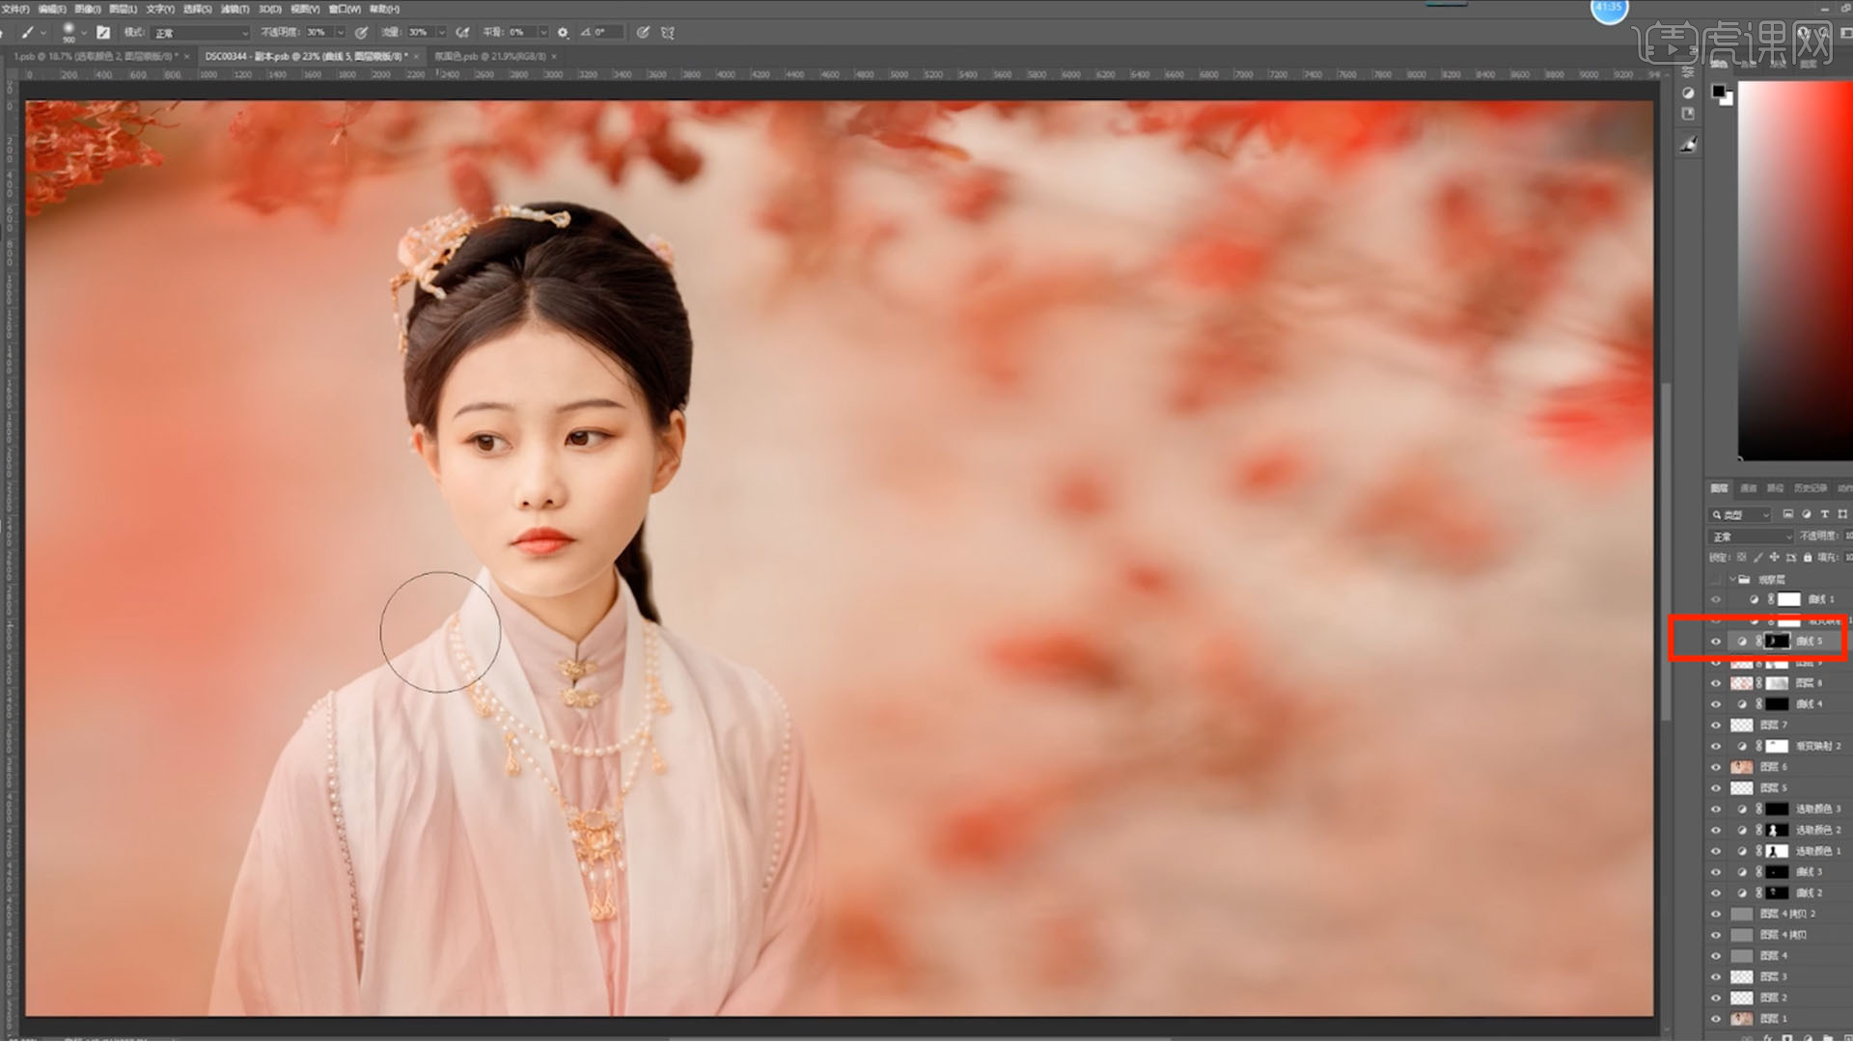
Task: Toggle visibility of 图层 1
Action: pyautogui.click(x=1716, y=1019)
